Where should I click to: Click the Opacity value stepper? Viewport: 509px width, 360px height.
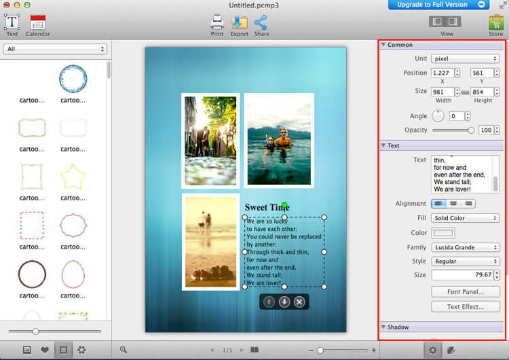497,130
